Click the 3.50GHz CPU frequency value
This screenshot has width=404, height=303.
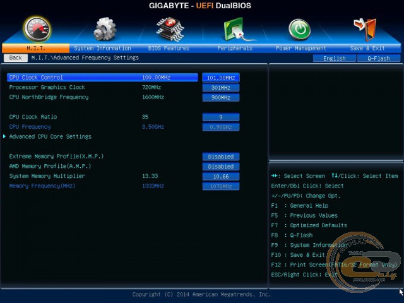[153, 127]
